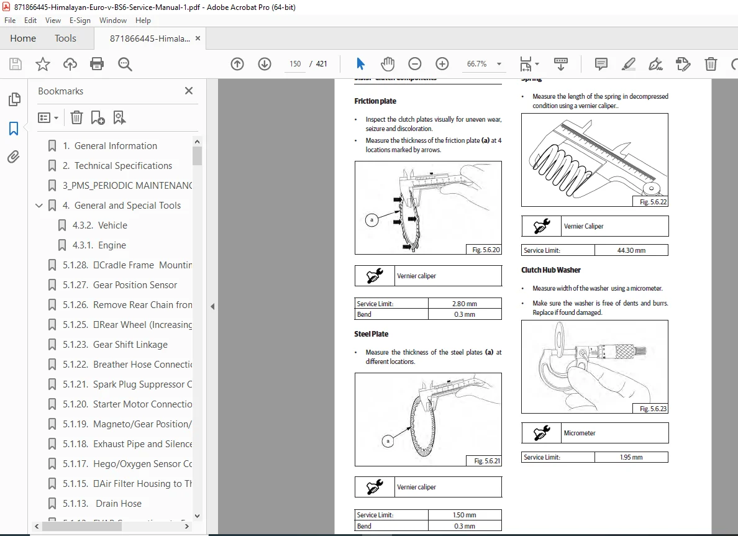Toggle the scrolling mode tool
The image size is (738, 536).
(x=560, y=64)
